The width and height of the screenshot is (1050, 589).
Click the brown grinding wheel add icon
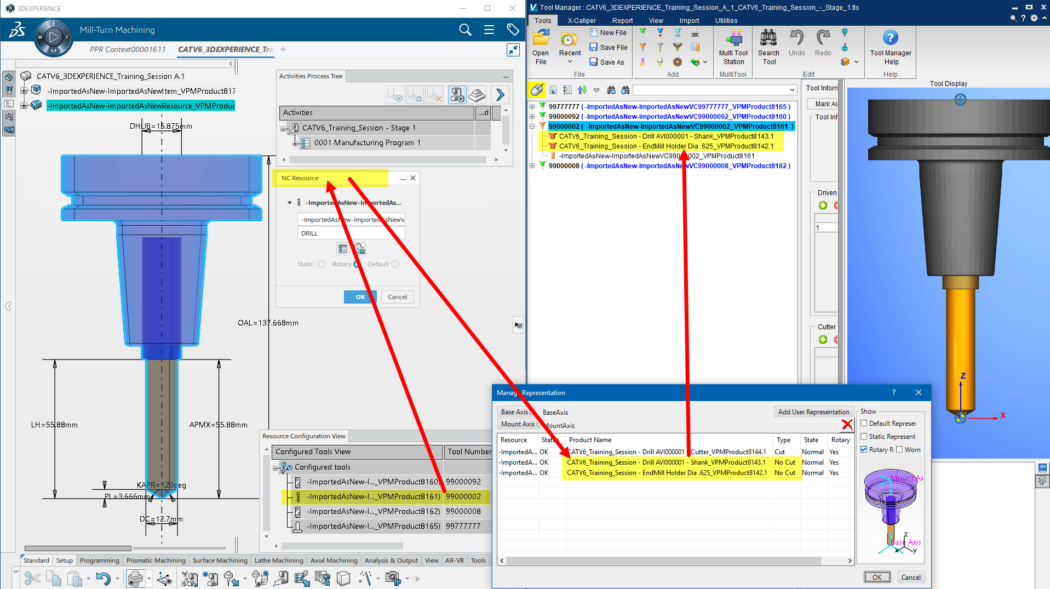(x=678, y=62)
